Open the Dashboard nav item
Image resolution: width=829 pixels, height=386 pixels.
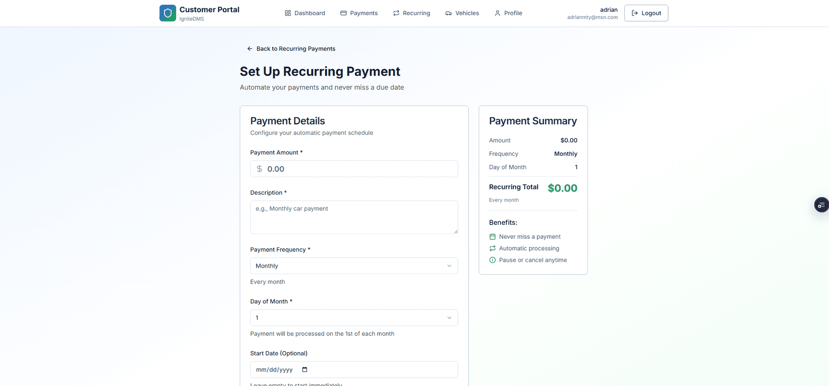(305, 13)
